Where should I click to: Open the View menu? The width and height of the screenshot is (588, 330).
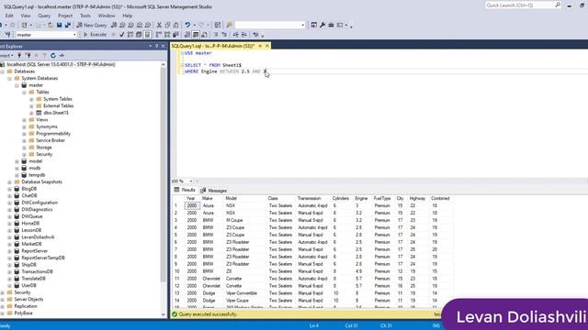point(26,16)
